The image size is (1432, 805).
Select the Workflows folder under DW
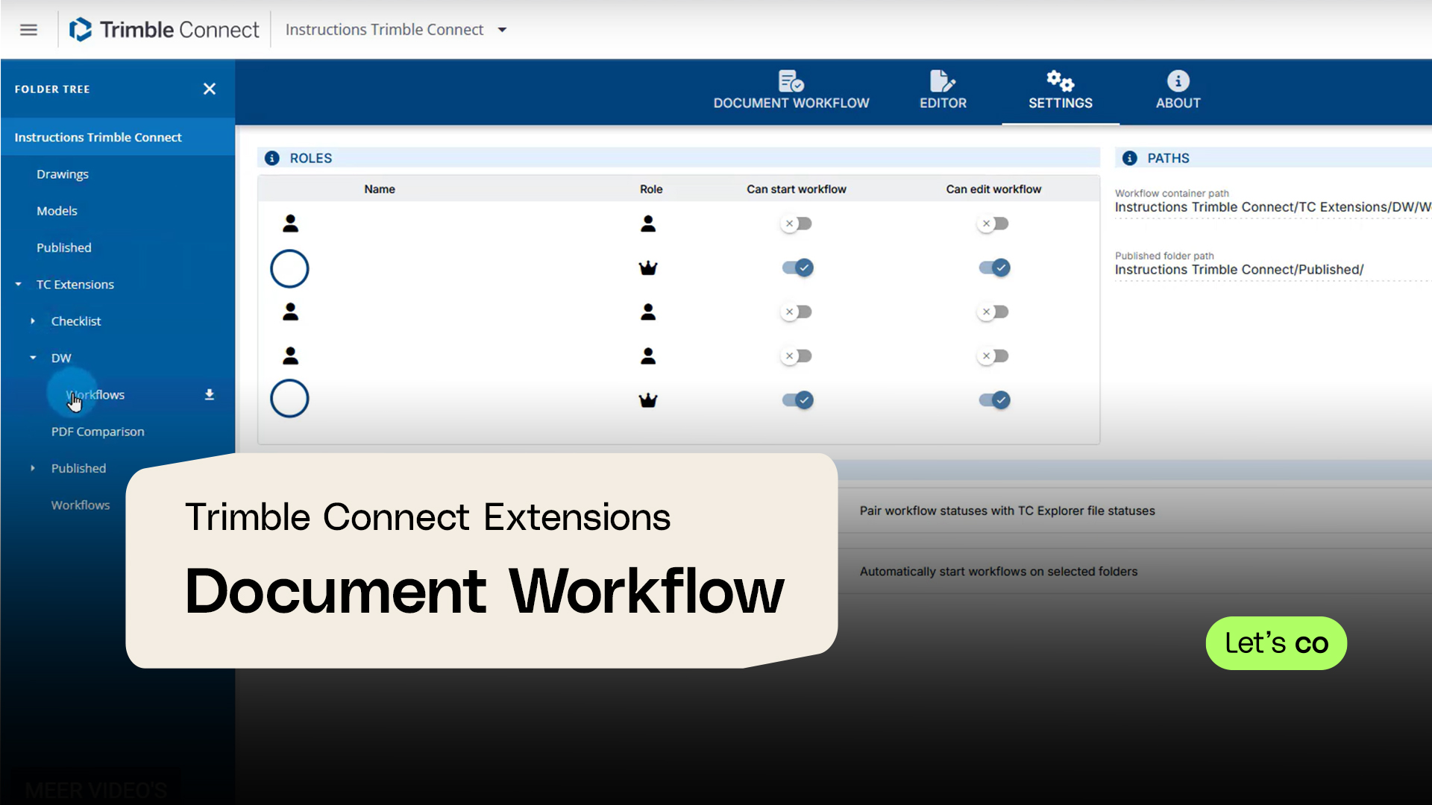coord(95,395)
